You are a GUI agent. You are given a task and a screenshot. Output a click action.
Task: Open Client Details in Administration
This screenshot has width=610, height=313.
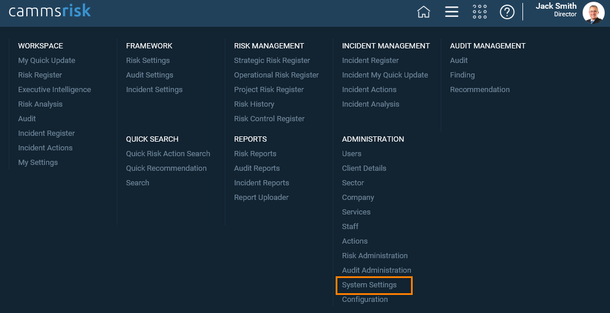point(364,168)
